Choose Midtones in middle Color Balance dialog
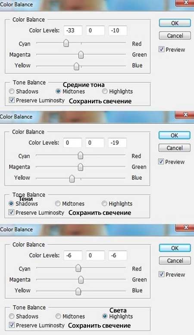The width and height of the screenshot is (194, 335). 58,204
